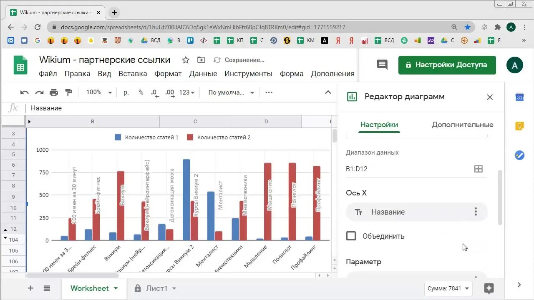Open the Google Sheets home icon
The image size is (534, 300).
(x=20, y=65)
